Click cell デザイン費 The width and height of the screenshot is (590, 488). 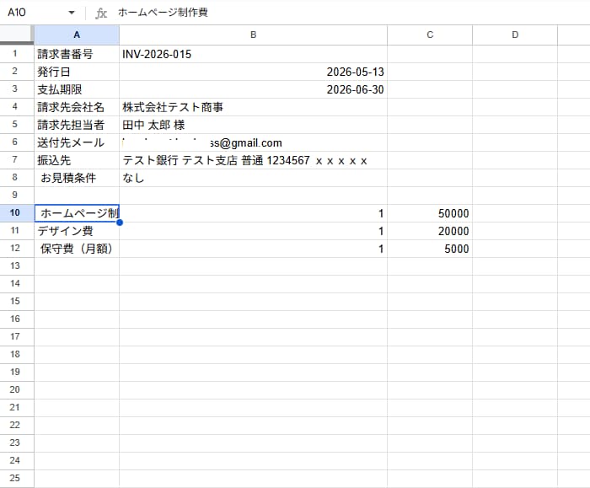click(77, 231)
